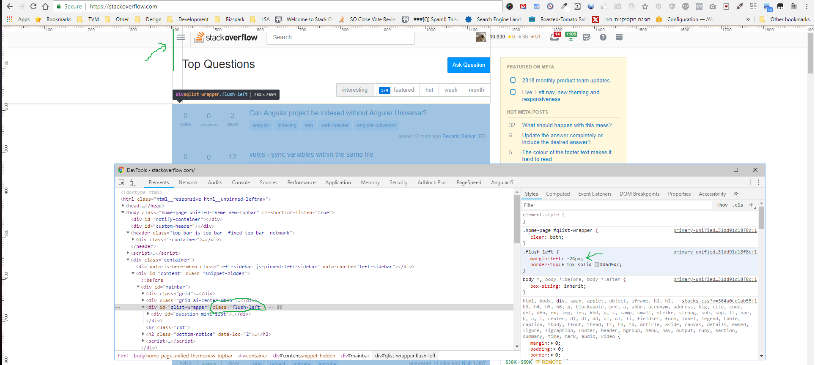This screenshot has width=815, height=365.
Task: Collapse the header top-bar element node
Action: point(128,233)
